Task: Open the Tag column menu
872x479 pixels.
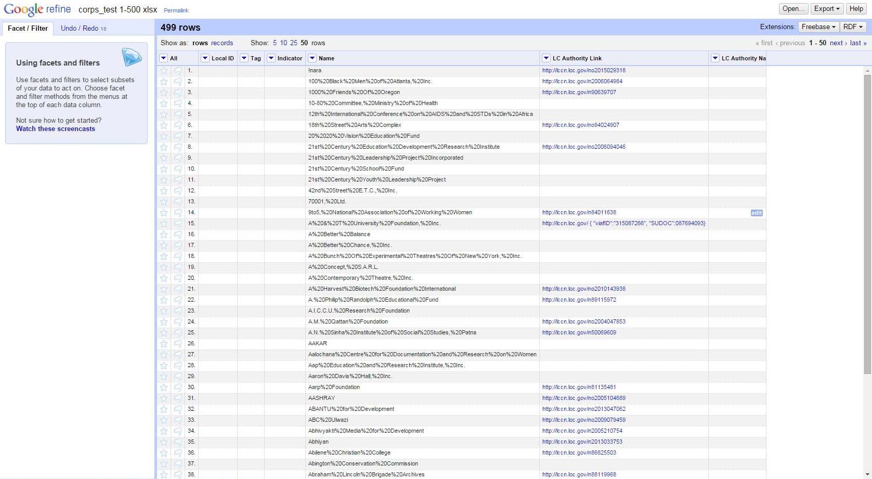Action: 244,58
